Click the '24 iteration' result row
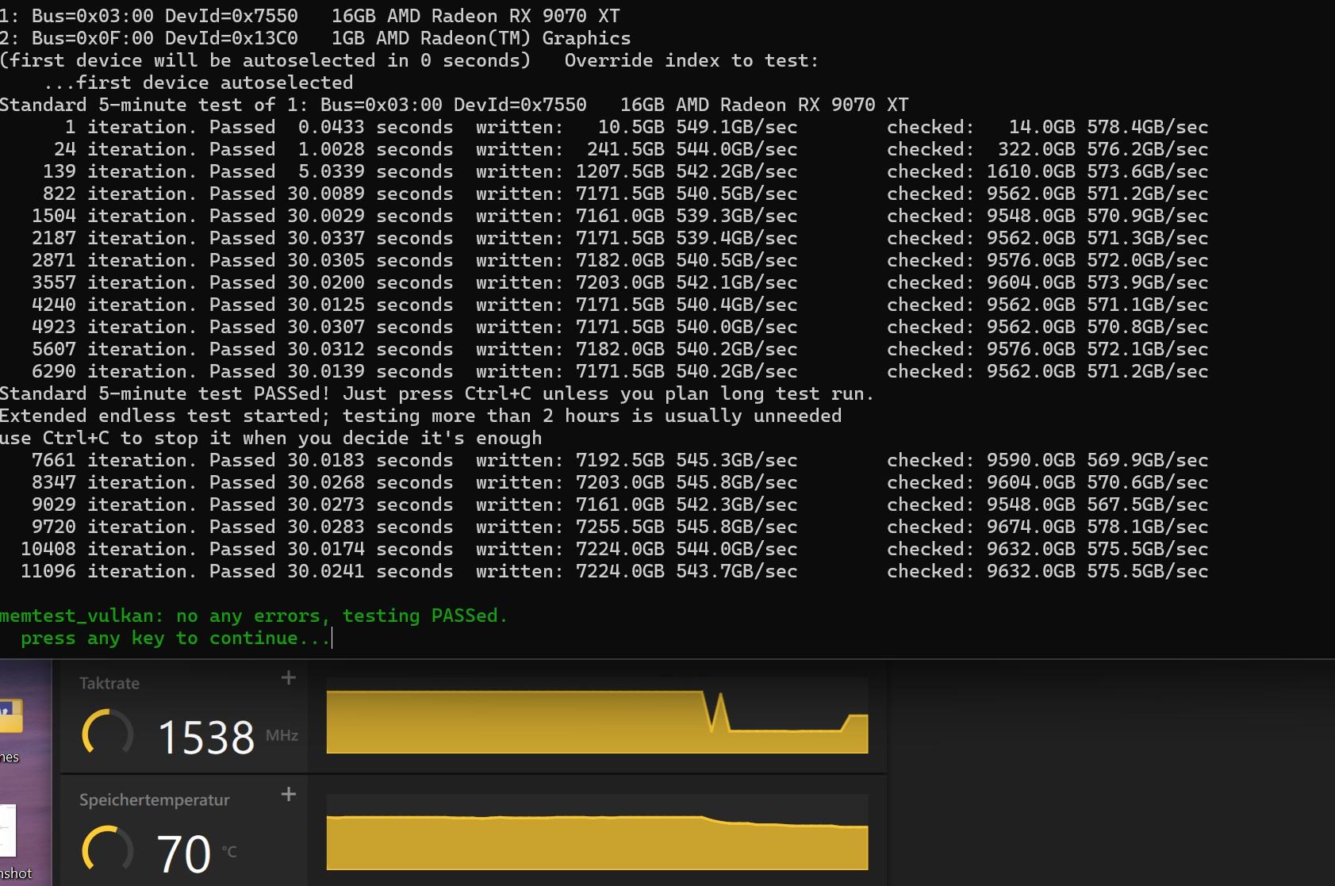Image resolution: width=1335 pixels, height=886 pixels. coord(631,149)
